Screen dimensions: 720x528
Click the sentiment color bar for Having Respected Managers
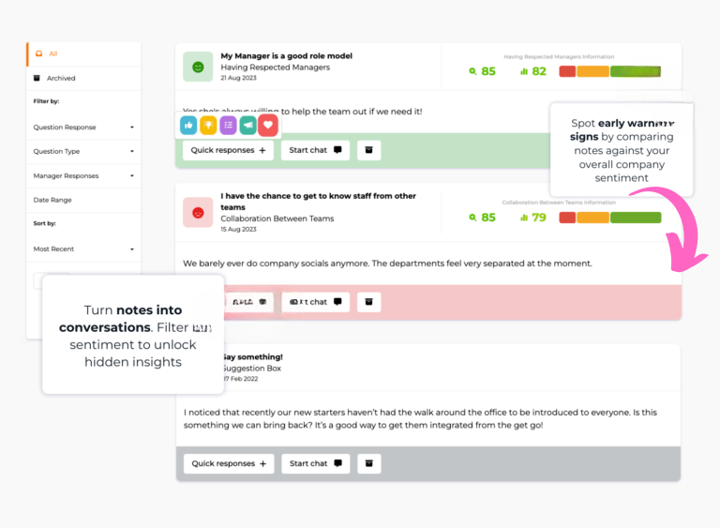[609, 71]
